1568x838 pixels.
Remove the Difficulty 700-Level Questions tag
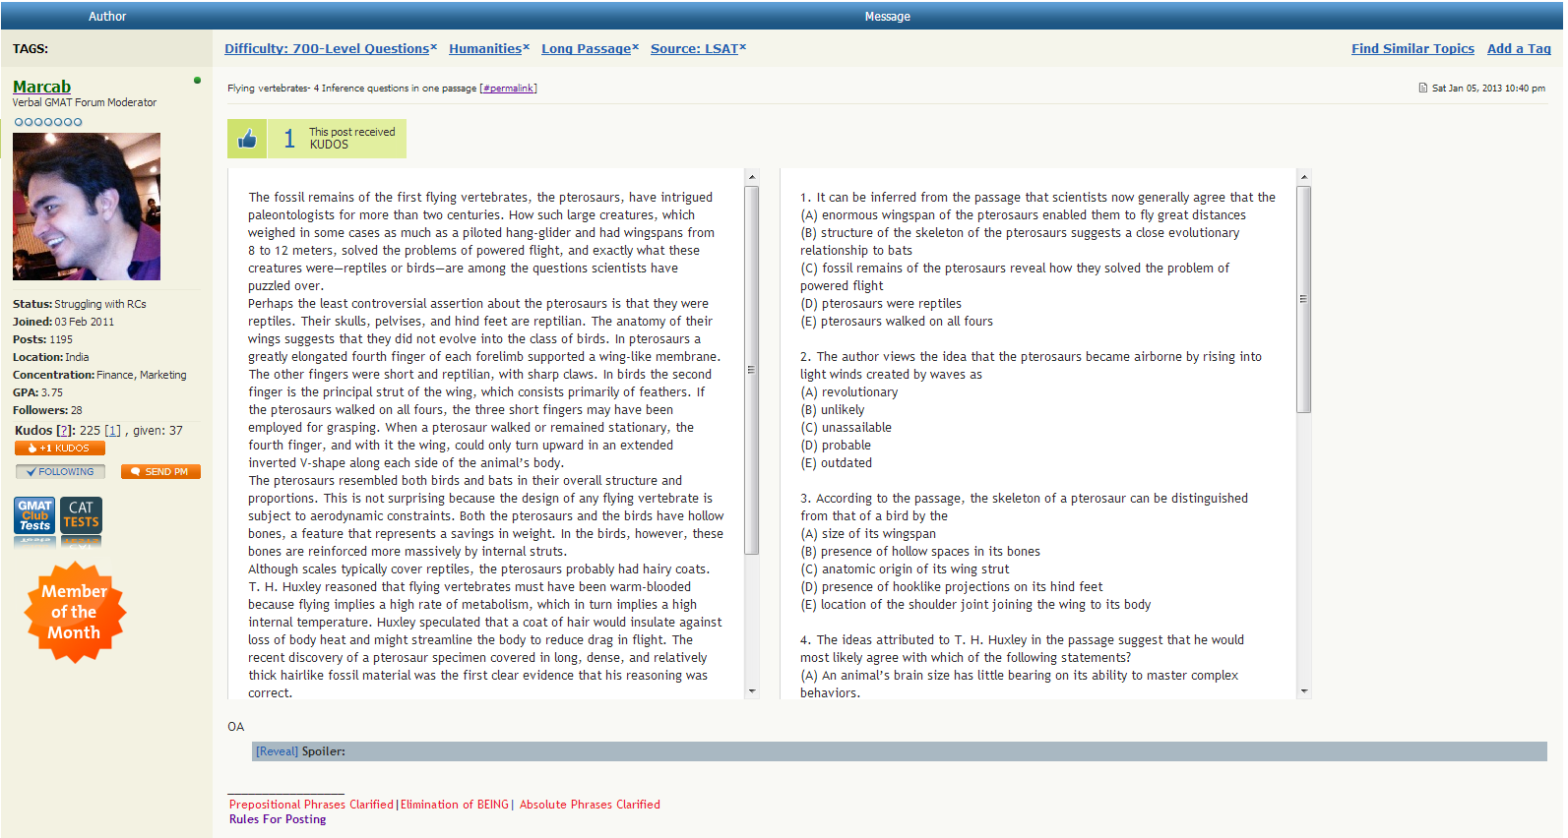coord(434,46)
